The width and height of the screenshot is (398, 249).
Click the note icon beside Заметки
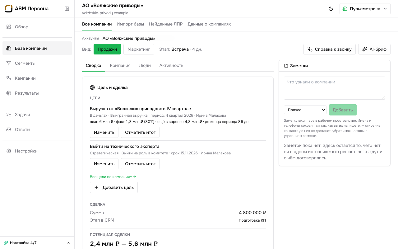click(x=286, y=66)
